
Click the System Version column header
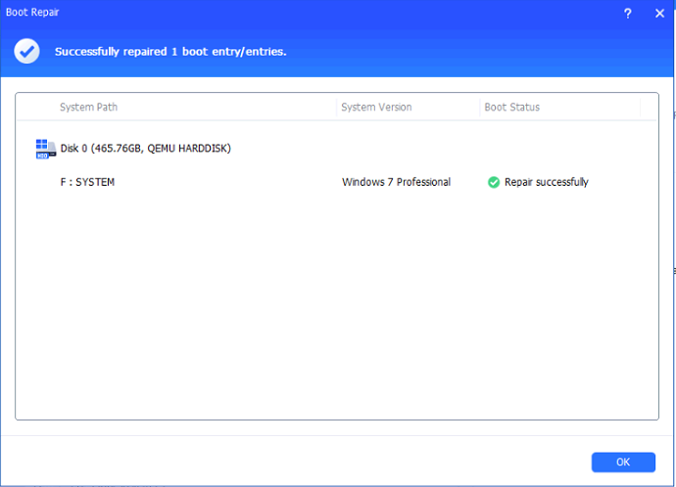coord(376,107)
